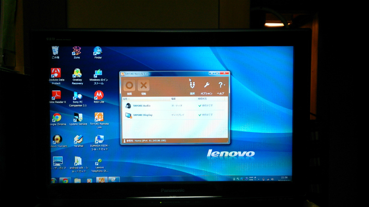Open Chrome from the taskbar

65,180
